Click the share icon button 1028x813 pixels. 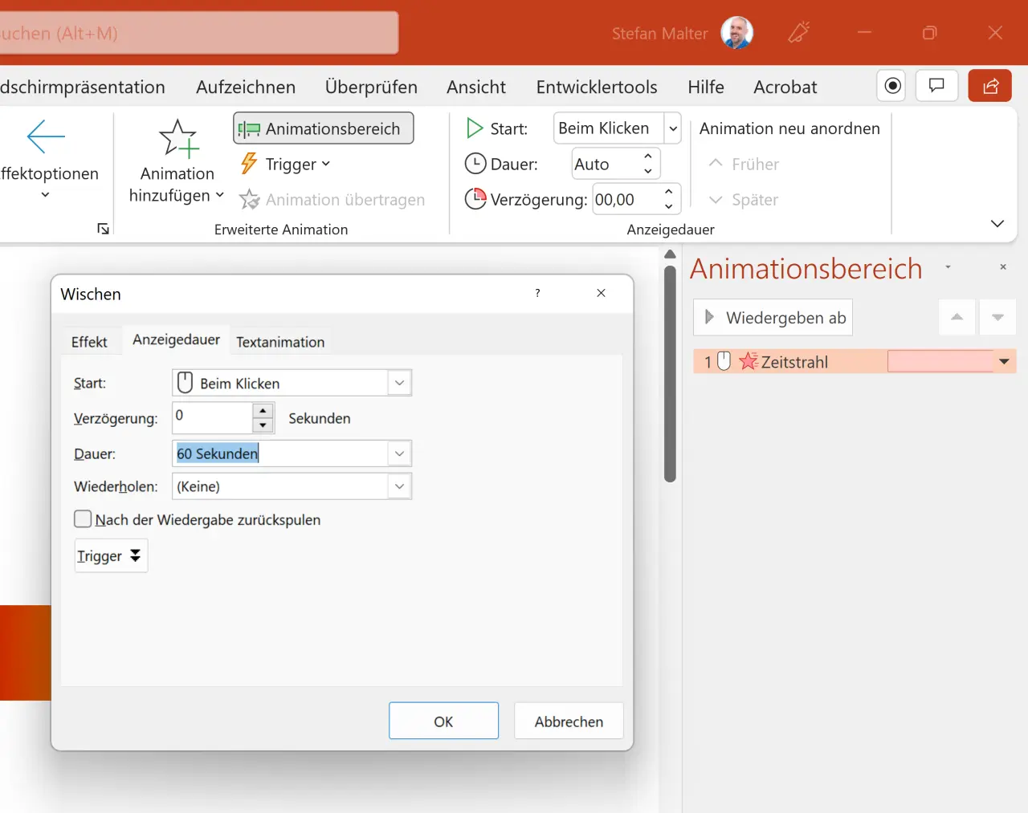coord(989,86)
